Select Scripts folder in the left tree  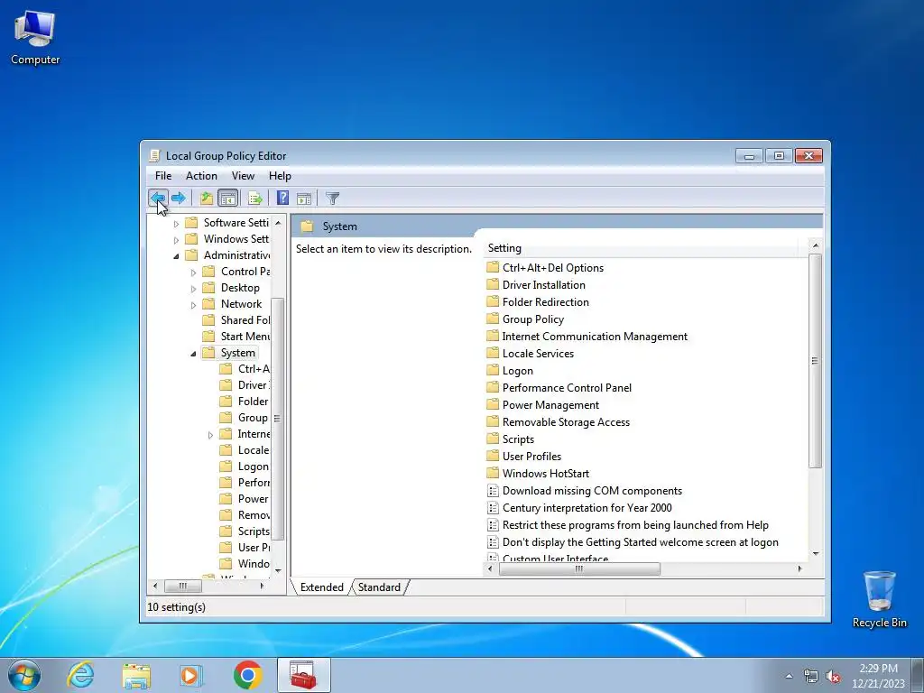click(x=245, y=531)
